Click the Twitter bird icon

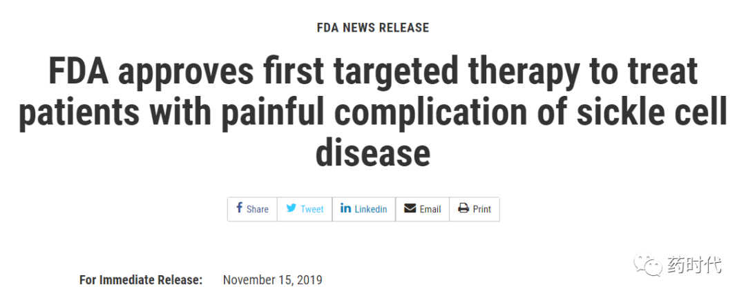[291, 208]
